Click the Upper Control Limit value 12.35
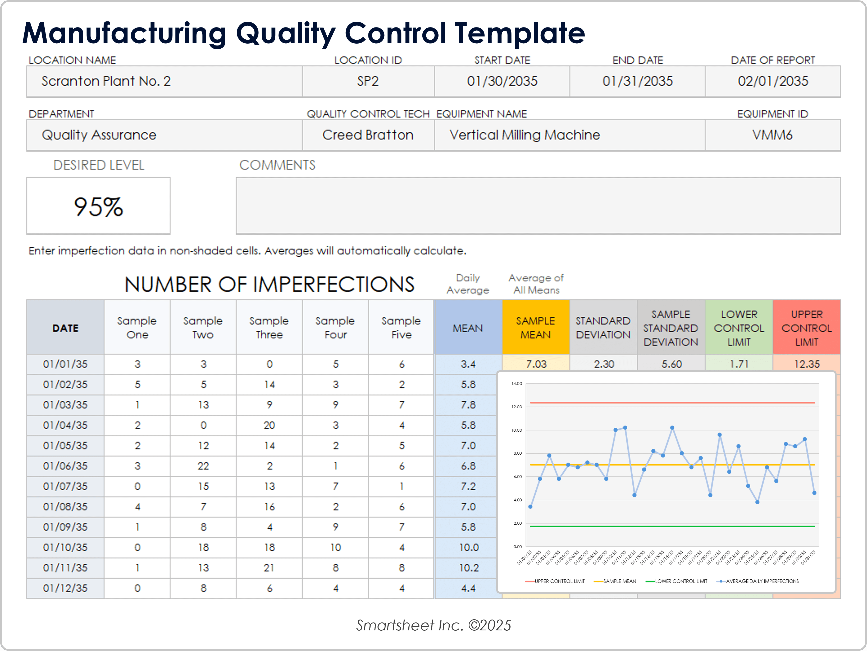This screenshot has height=651, width=867. click(x=807, y=364)
